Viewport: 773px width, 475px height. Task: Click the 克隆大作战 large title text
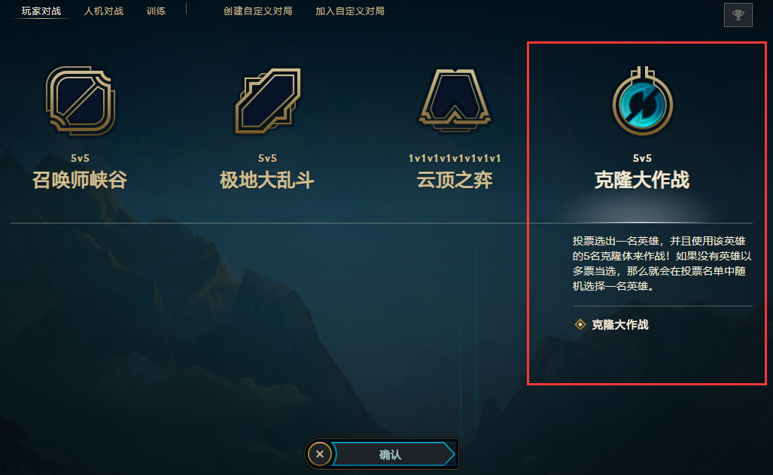click(x=642, y=180)
